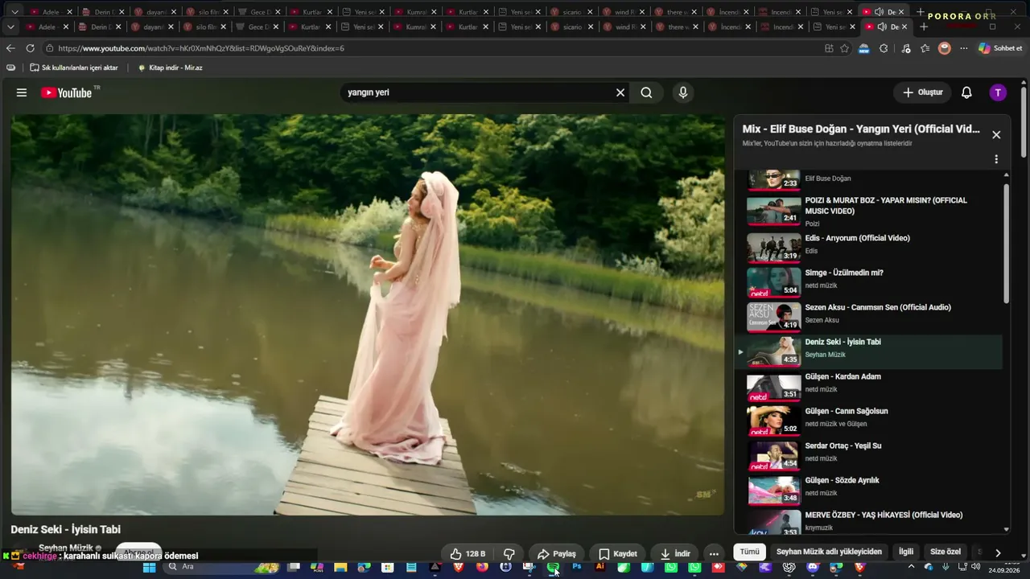This screenshot has width=1030, height=579.
Task: Expand the tab list chevron
Action: (x=10, y=27)
